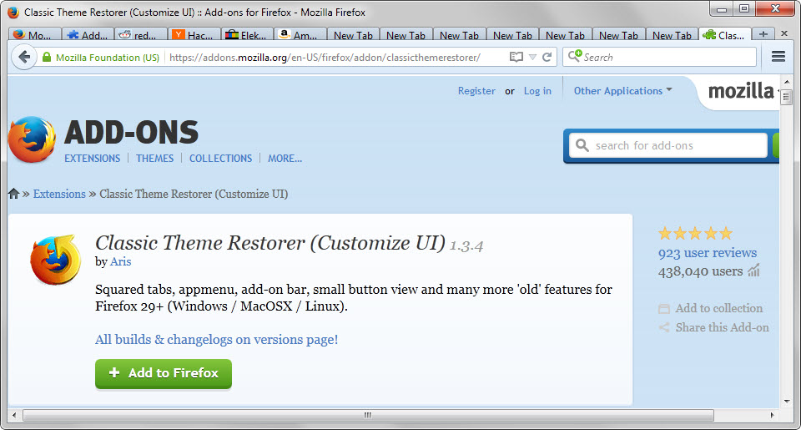Click the Classic Theme Restorer add-on icon
Image resolution: width=801 pixels, height=430 pixels.
55,260
